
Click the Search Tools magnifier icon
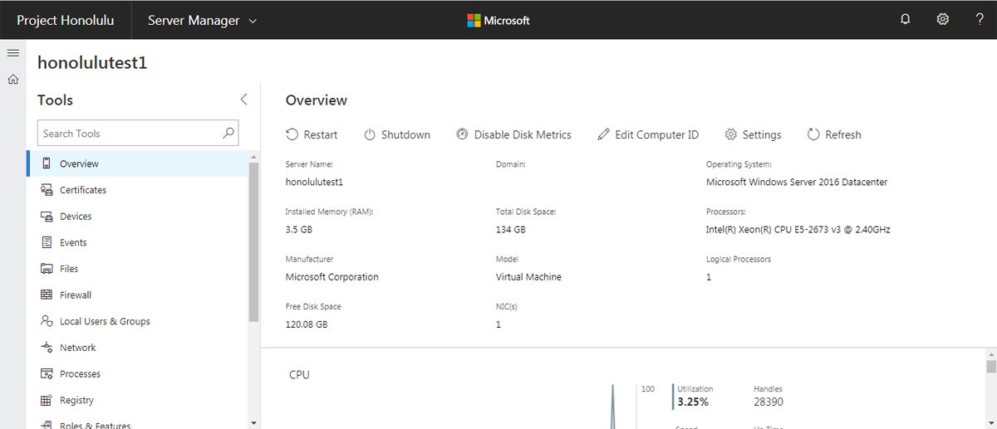pyautogui.click(x=228, y=133)
